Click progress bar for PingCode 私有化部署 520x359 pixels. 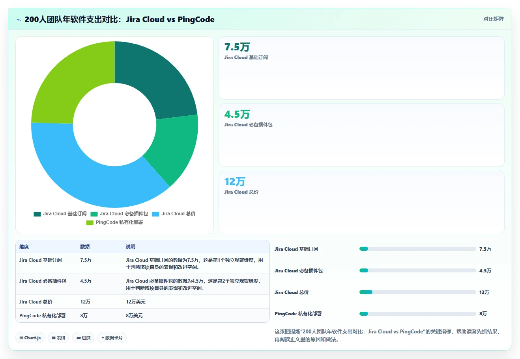pyautogui.click(x=417, y=314)
